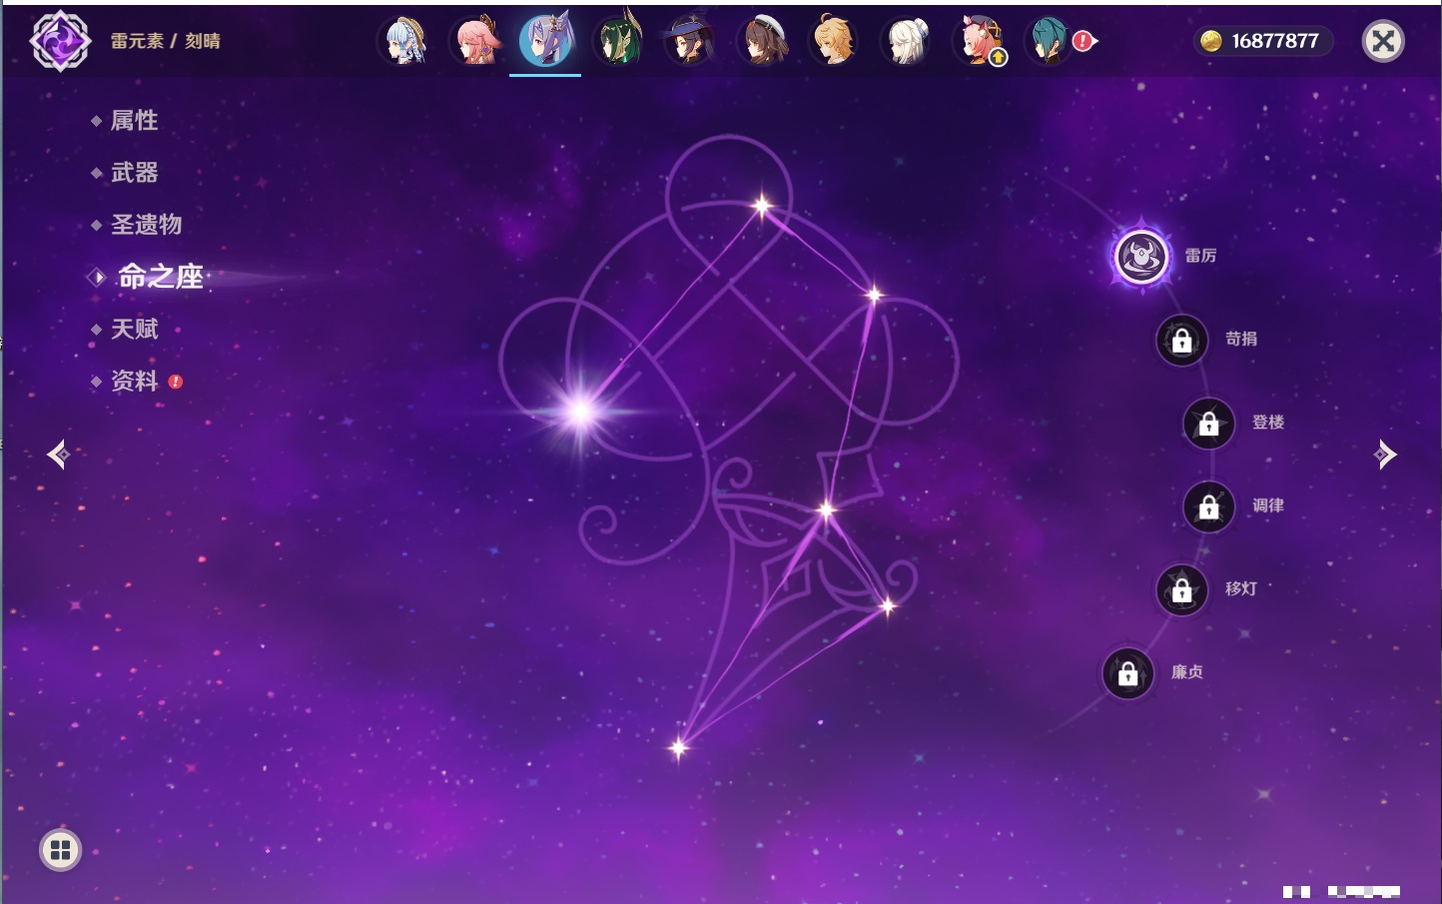Select the 移灯 constellation name
Image resolution: width=1442 pixels, height=904 pixels.
tap(1241, 588)
